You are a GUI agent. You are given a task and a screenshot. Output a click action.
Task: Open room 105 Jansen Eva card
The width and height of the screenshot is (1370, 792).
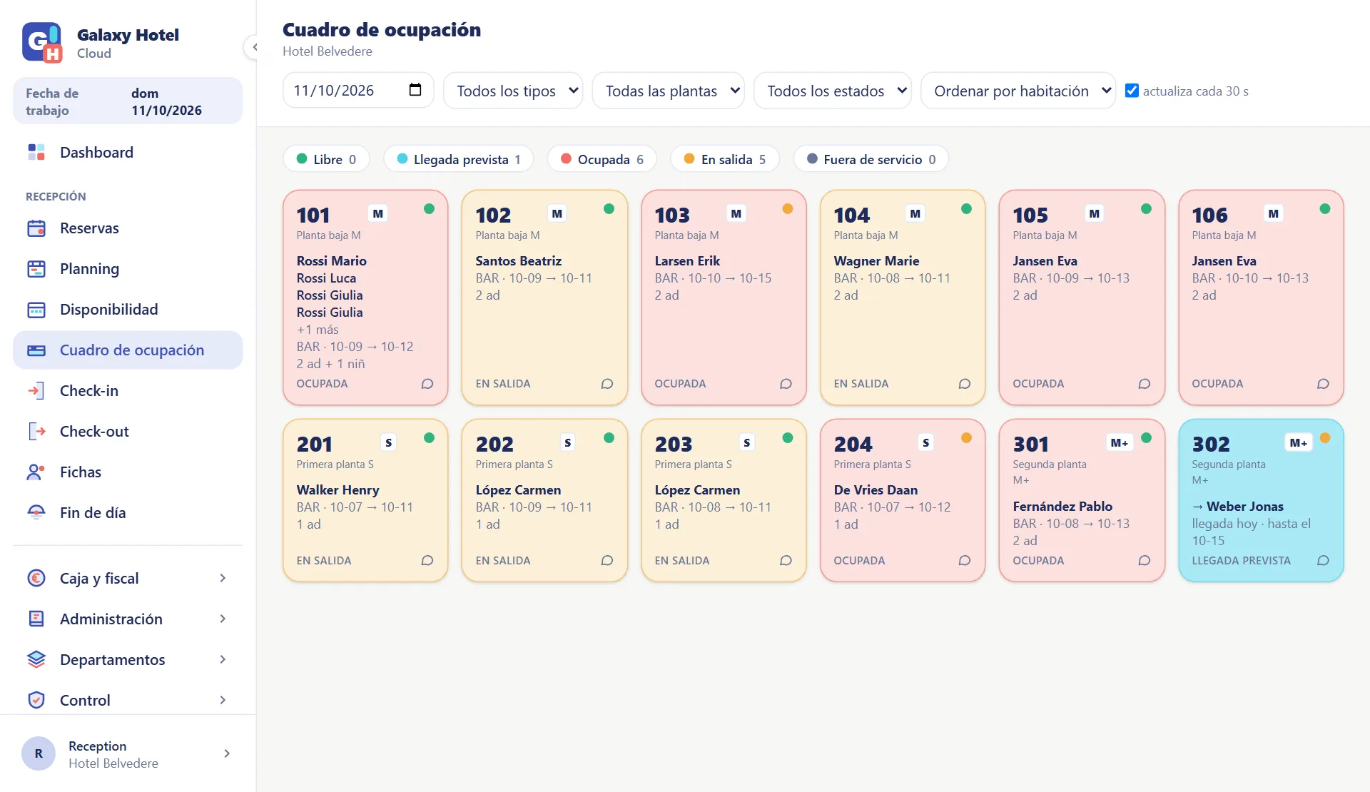point(1082,298)
